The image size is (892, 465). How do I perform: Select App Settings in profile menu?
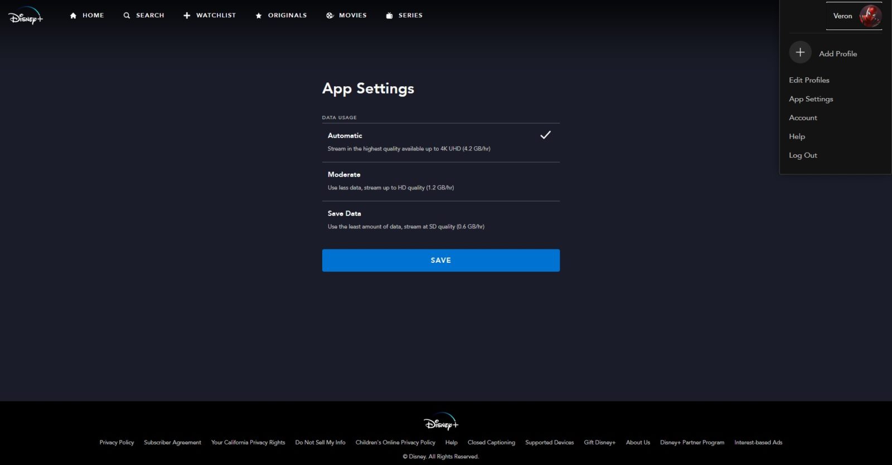[x=811, y=99]
